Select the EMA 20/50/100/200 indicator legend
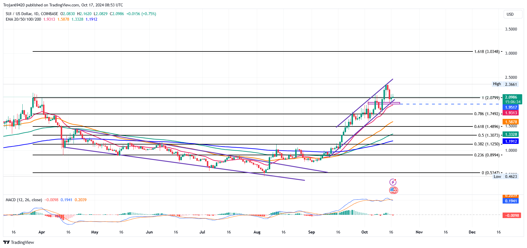Viewport: 527px width, 248px height. pyautogui.click(x=23, y=19)
